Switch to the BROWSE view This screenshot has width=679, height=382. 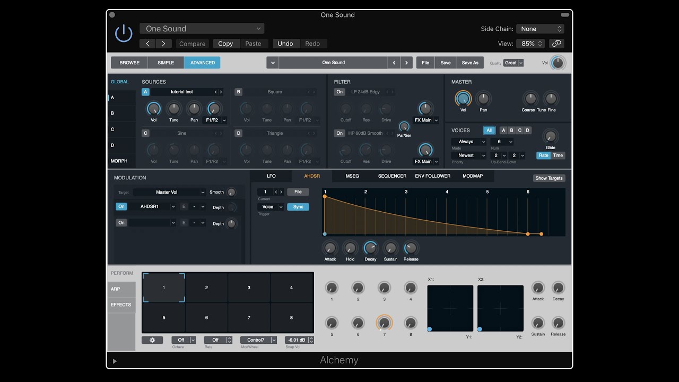pos(129,63)
